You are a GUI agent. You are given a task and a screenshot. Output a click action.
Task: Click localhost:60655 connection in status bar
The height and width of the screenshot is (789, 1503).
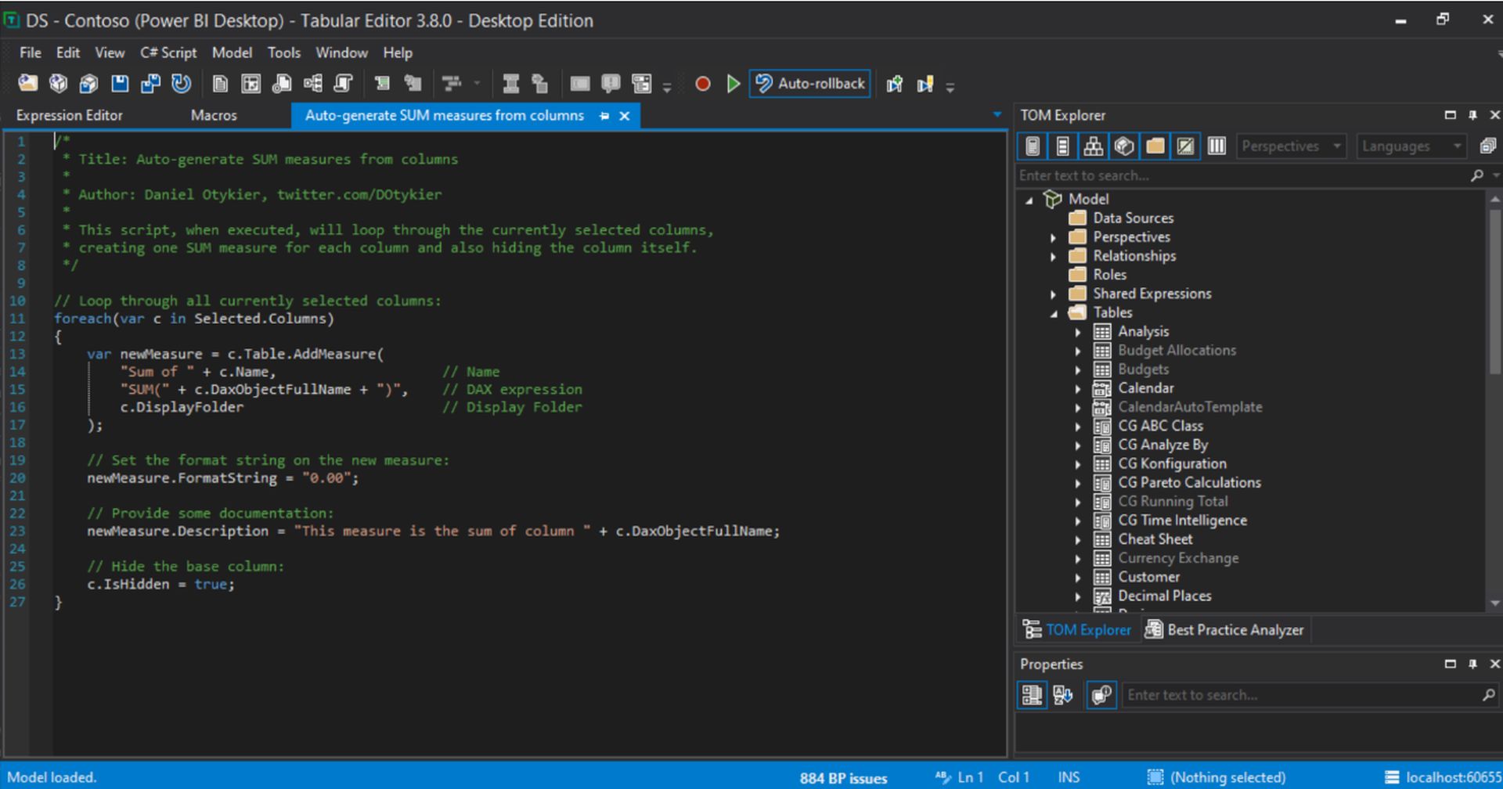pyautogui.click(x=1442, y=777)
